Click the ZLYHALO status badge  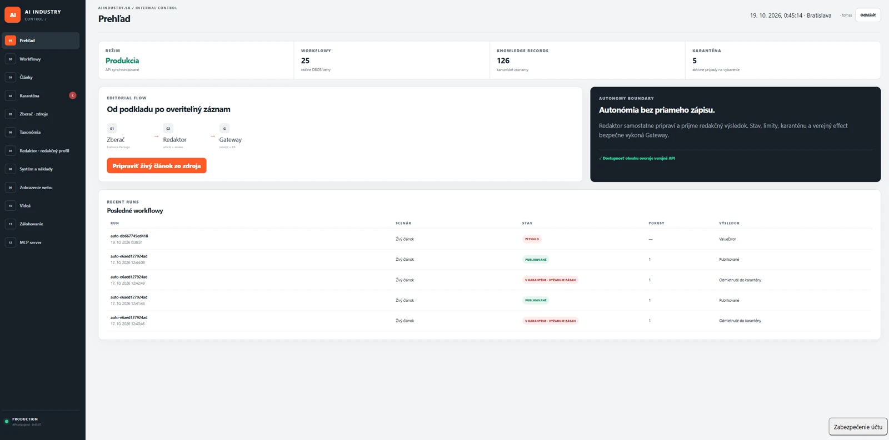coord(532,239)
